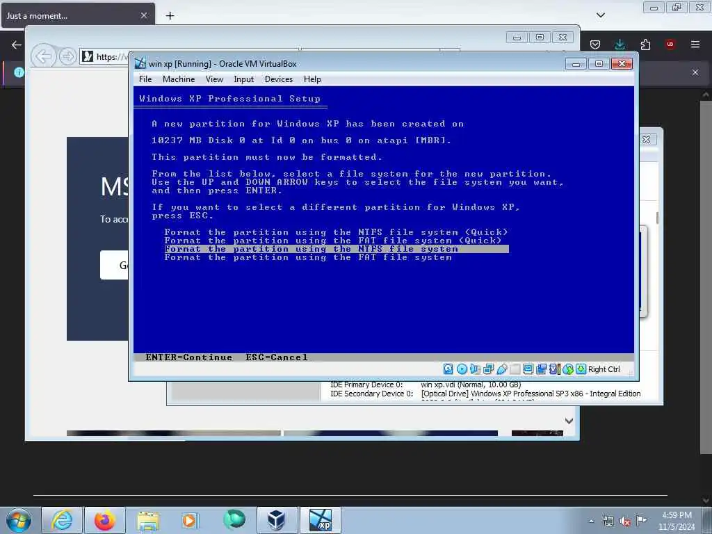Click the muted volume tray icon
The width and height of the screenshot is (712, 534).
tap(625, 521)
